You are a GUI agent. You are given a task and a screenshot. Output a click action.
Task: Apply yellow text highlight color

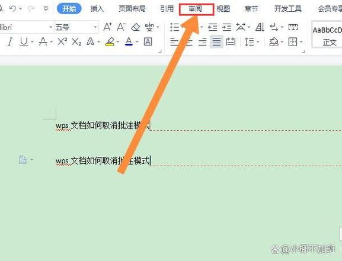pos(110,41)
